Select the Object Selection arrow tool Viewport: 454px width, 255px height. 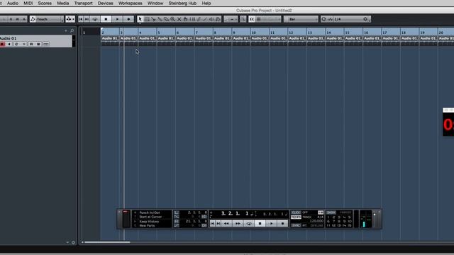(140, 19)
